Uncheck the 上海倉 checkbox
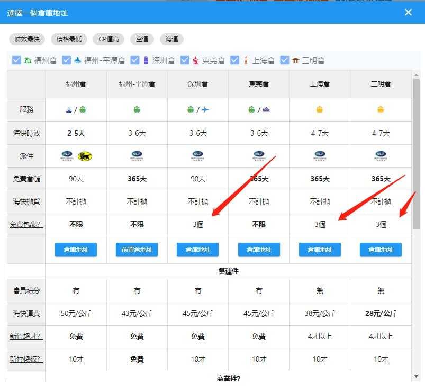Screen dimensions: 425x386 coord(234,60)
